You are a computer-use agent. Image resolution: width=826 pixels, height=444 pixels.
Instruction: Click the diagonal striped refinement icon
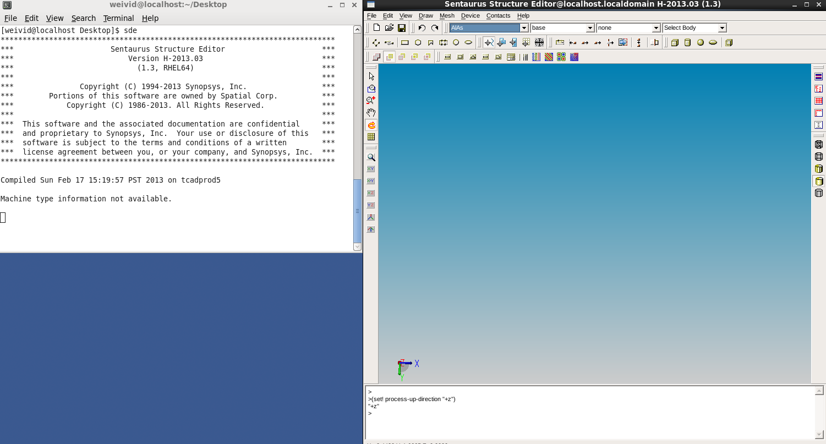549,57
